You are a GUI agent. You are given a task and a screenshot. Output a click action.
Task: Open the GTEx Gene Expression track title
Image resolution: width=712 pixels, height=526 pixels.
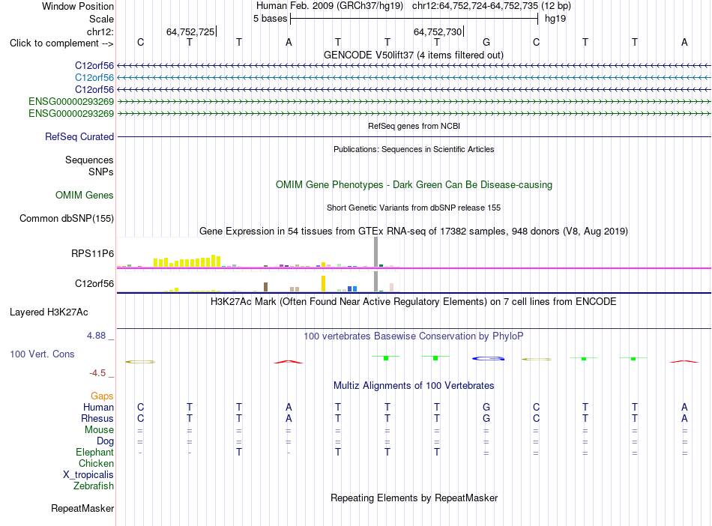[x=414, y=231]
